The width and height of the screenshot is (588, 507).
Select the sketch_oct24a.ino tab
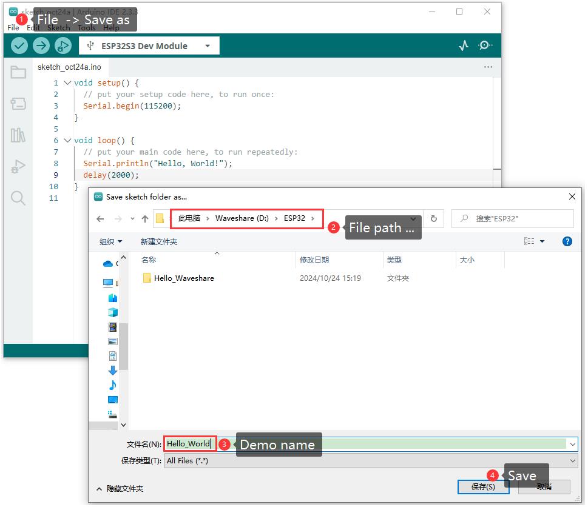click(69, 67)
